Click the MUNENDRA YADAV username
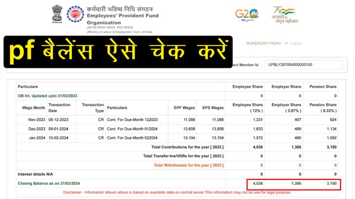The width and height of the screenshot is (355, 199). pos(263,44)
